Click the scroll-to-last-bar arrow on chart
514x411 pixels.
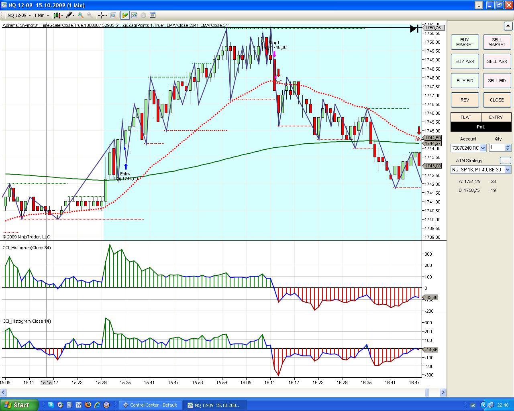[414, 28]
